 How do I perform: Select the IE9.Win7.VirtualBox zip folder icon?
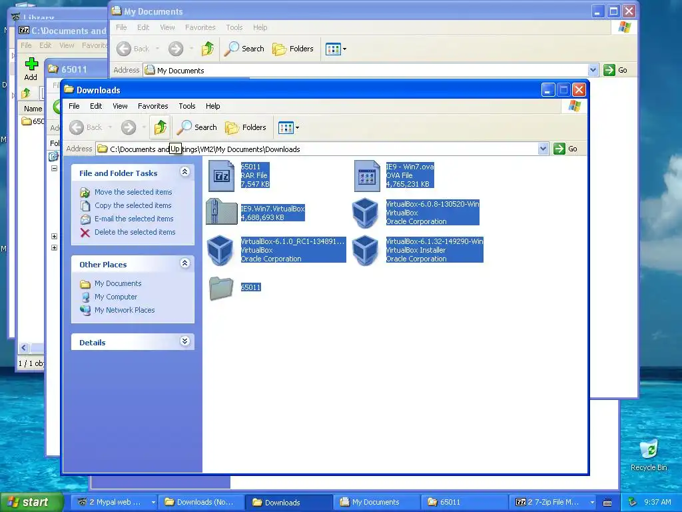coord(221,211)
